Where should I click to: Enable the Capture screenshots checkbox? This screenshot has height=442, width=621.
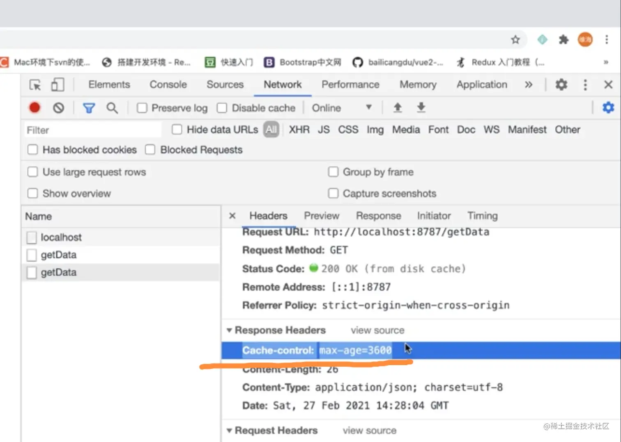coord(333,193)
